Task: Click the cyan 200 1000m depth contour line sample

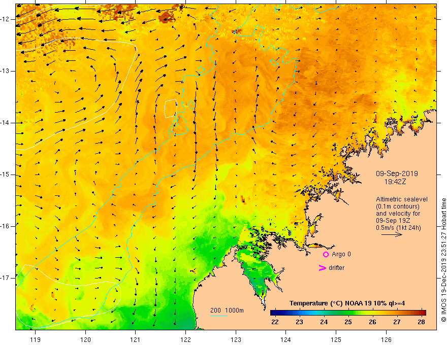Action: (x=219, y=316)
